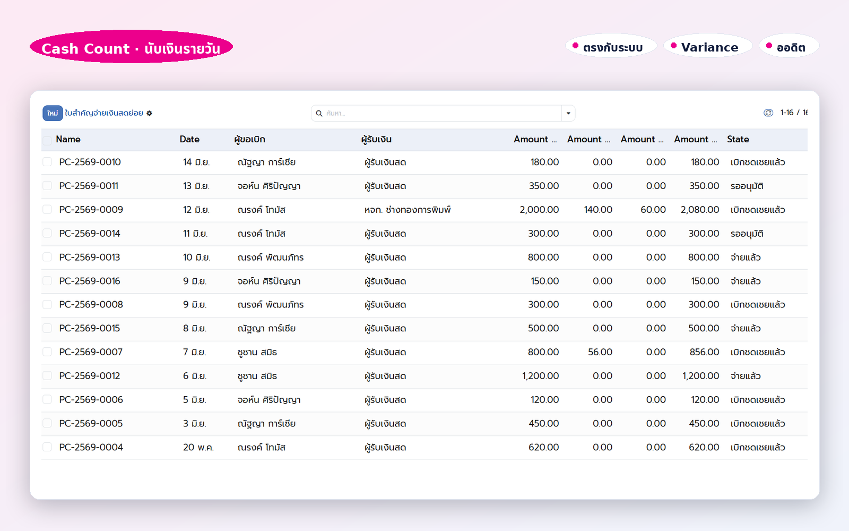Click the refresh icon beside the pager
Image resolution: width=849 pixels, height=531 pixels.
768,113
